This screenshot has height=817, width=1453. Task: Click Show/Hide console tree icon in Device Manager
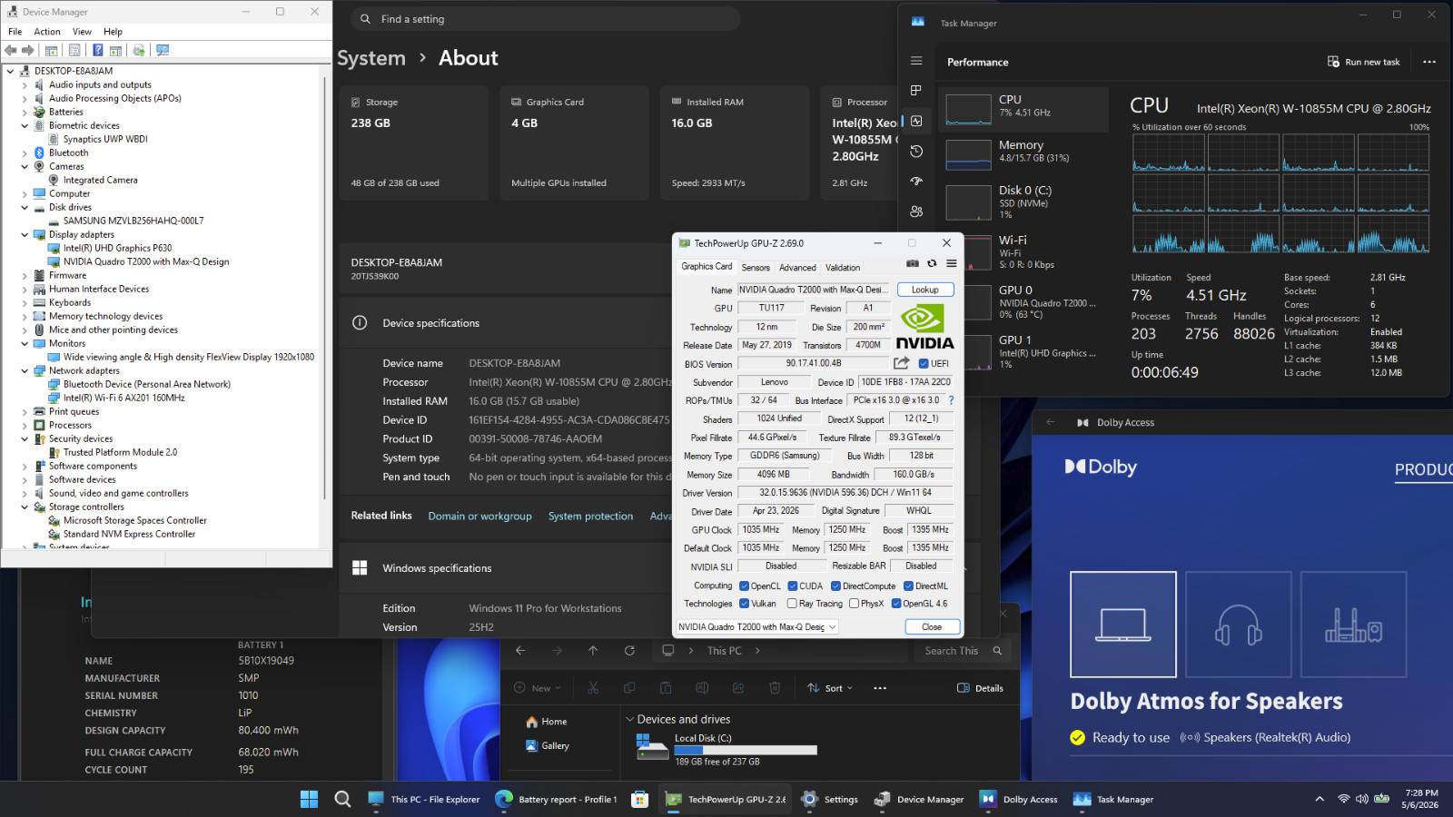[52, 50]
